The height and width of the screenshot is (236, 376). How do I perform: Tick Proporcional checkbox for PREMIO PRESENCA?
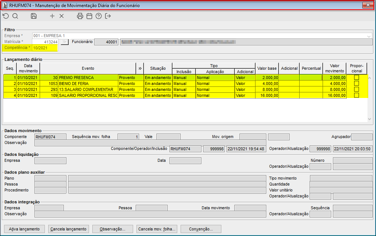tap(357, 77)
